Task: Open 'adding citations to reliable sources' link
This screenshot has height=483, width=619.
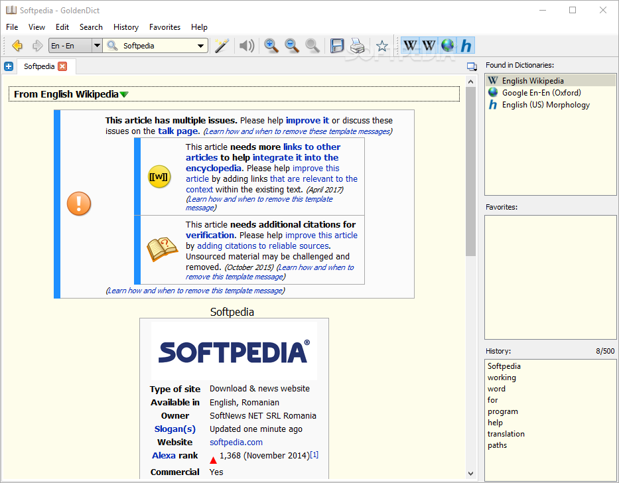Action: (x=263, y=245)
